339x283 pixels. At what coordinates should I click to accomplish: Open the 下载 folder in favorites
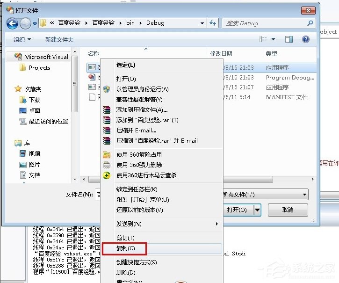coord(35,100)
